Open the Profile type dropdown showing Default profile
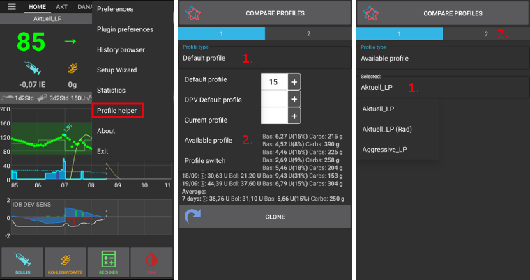Image resolution: width=530 pixels, height=280 pixels. click(265, 58)
